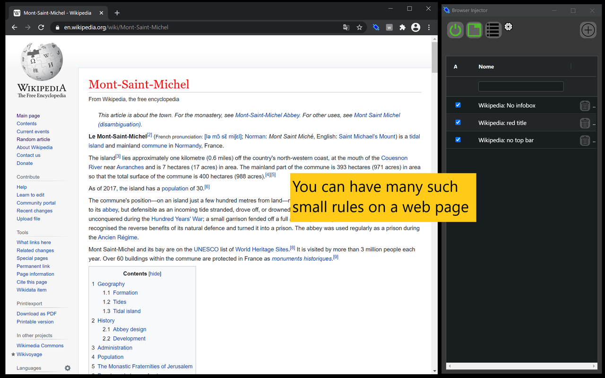Switch to the Mont-Saint-Michel Wikipedia tab
The width and height of the screenshot is (605, 378).
(57, 13)
